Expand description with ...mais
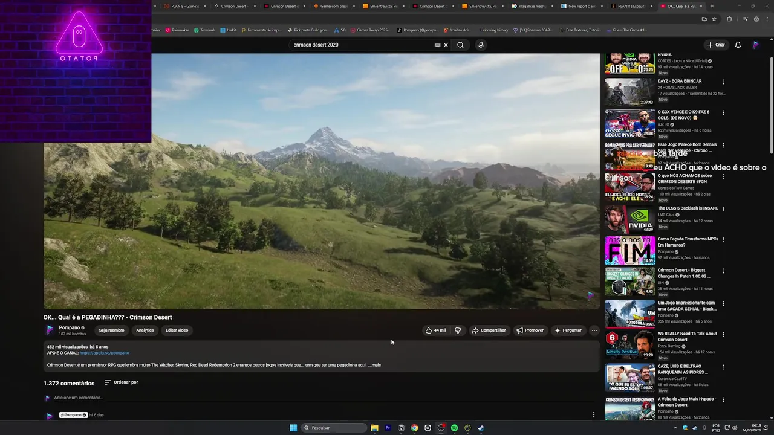 [375, 365]
